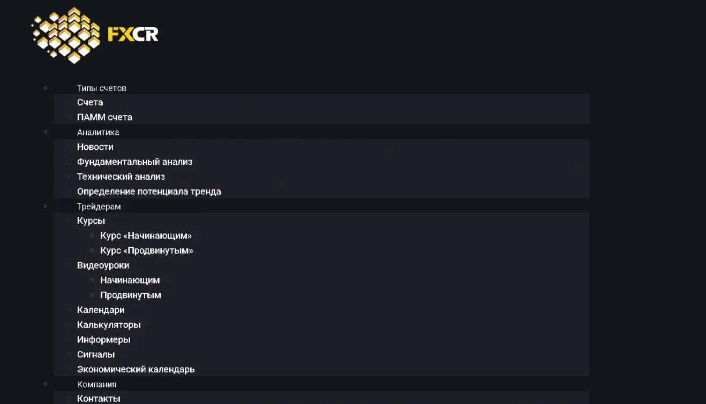The height and width of the screenshot is (404, 706).
Task: Go to the Калькуляторы page
Action: point(109,325)
